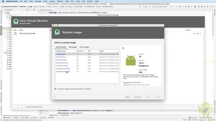Run the app with the green play icon
This screenshot has width=216, height=121.
[x=171, y=7]
